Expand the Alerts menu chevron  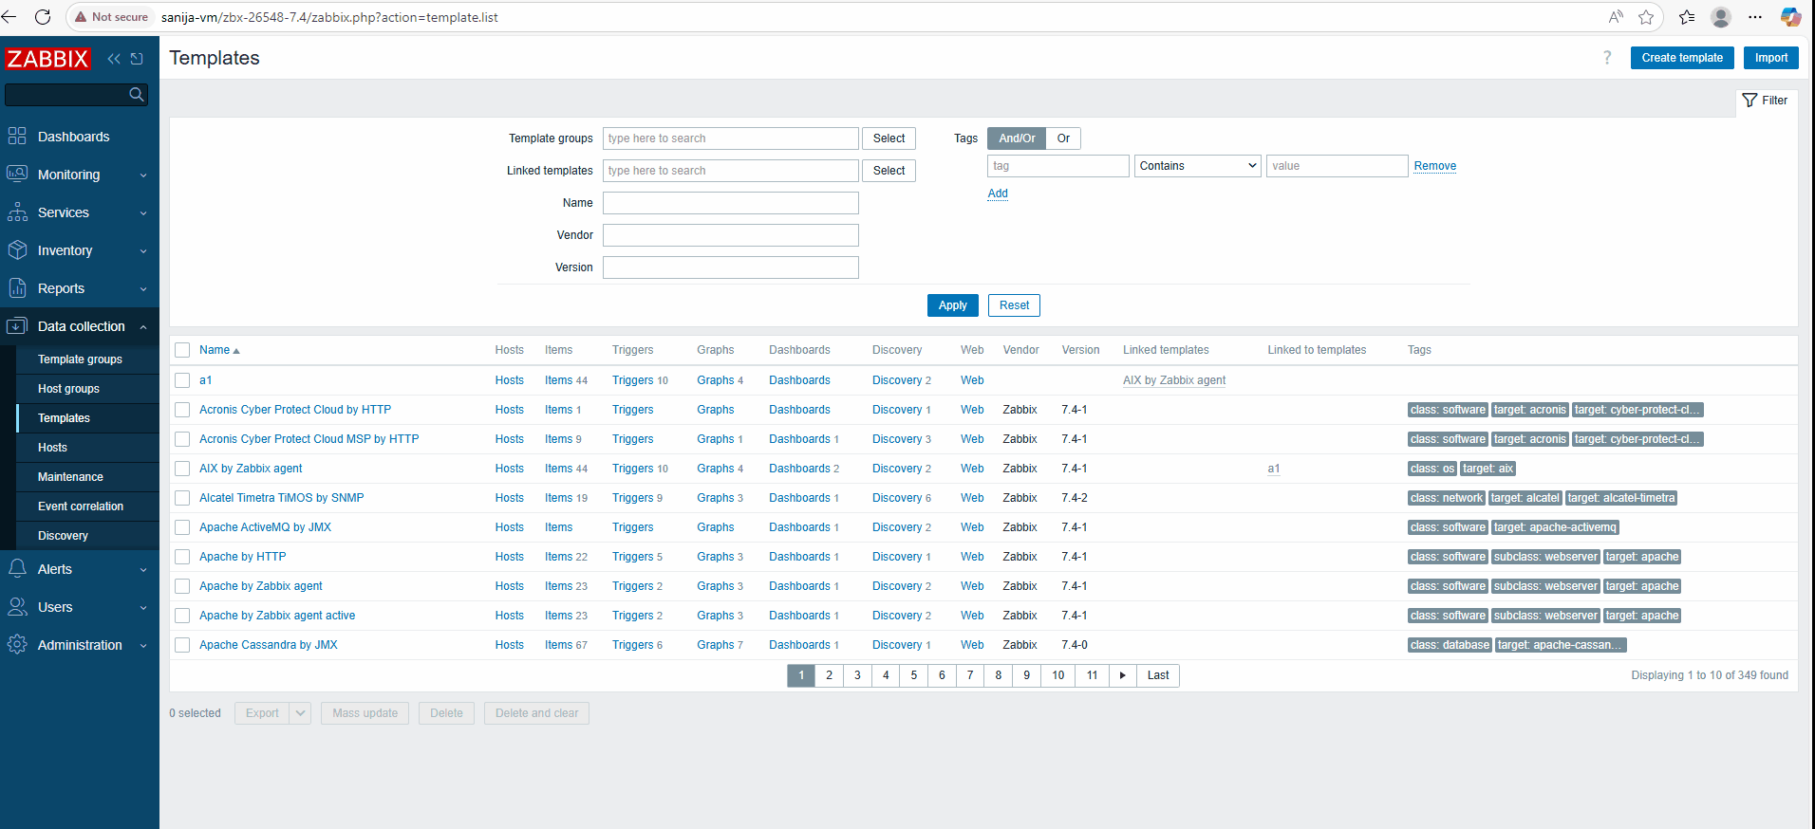click(143, 570)
